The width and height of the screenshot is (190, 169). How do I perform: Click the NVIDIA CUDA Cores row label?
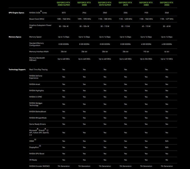38,13
